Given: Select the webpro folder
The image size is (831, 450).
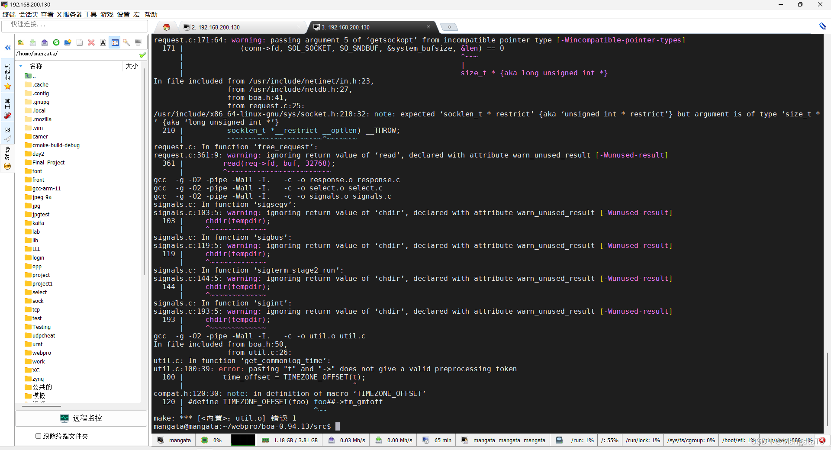Looking at the screenshot, I should tap(38, 353).
